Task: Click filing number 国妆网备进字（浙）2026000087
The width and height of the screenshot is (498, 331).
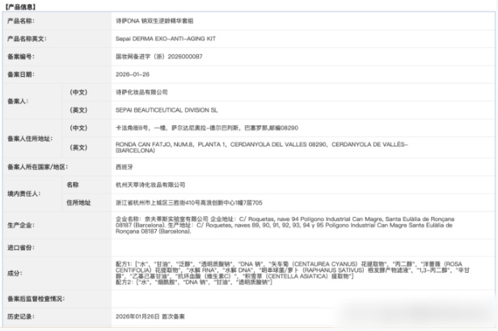Action: point(158,57)
